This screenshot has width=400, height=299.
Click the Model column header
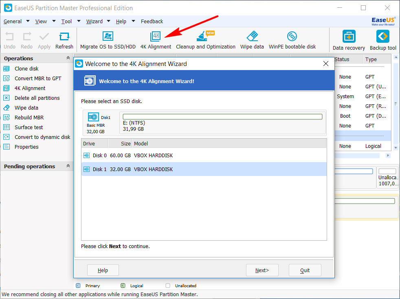(x=229, y=144)
